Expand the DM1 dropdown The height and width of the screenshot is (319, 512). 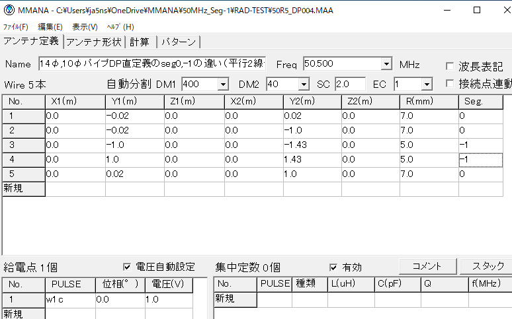click(x=223, y=85)
